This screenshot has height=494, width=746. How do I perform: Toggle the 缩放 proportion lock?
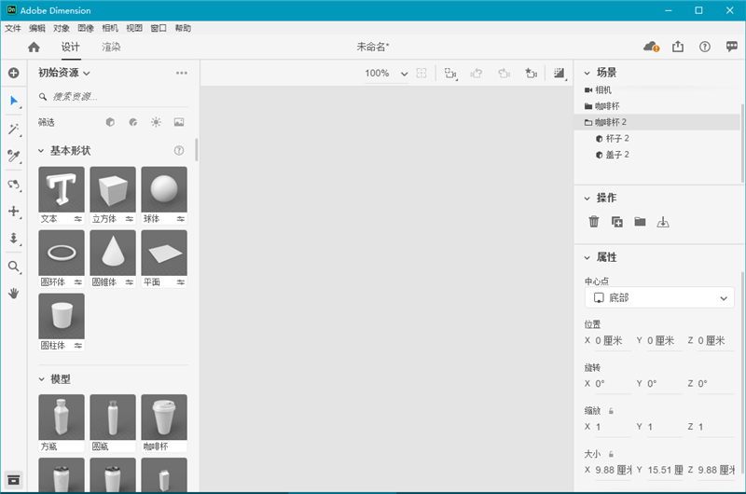pos(612,410)
